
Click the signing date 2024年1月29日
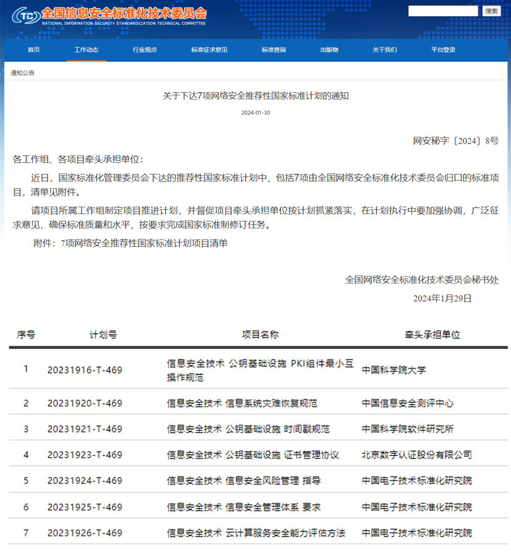442,298
